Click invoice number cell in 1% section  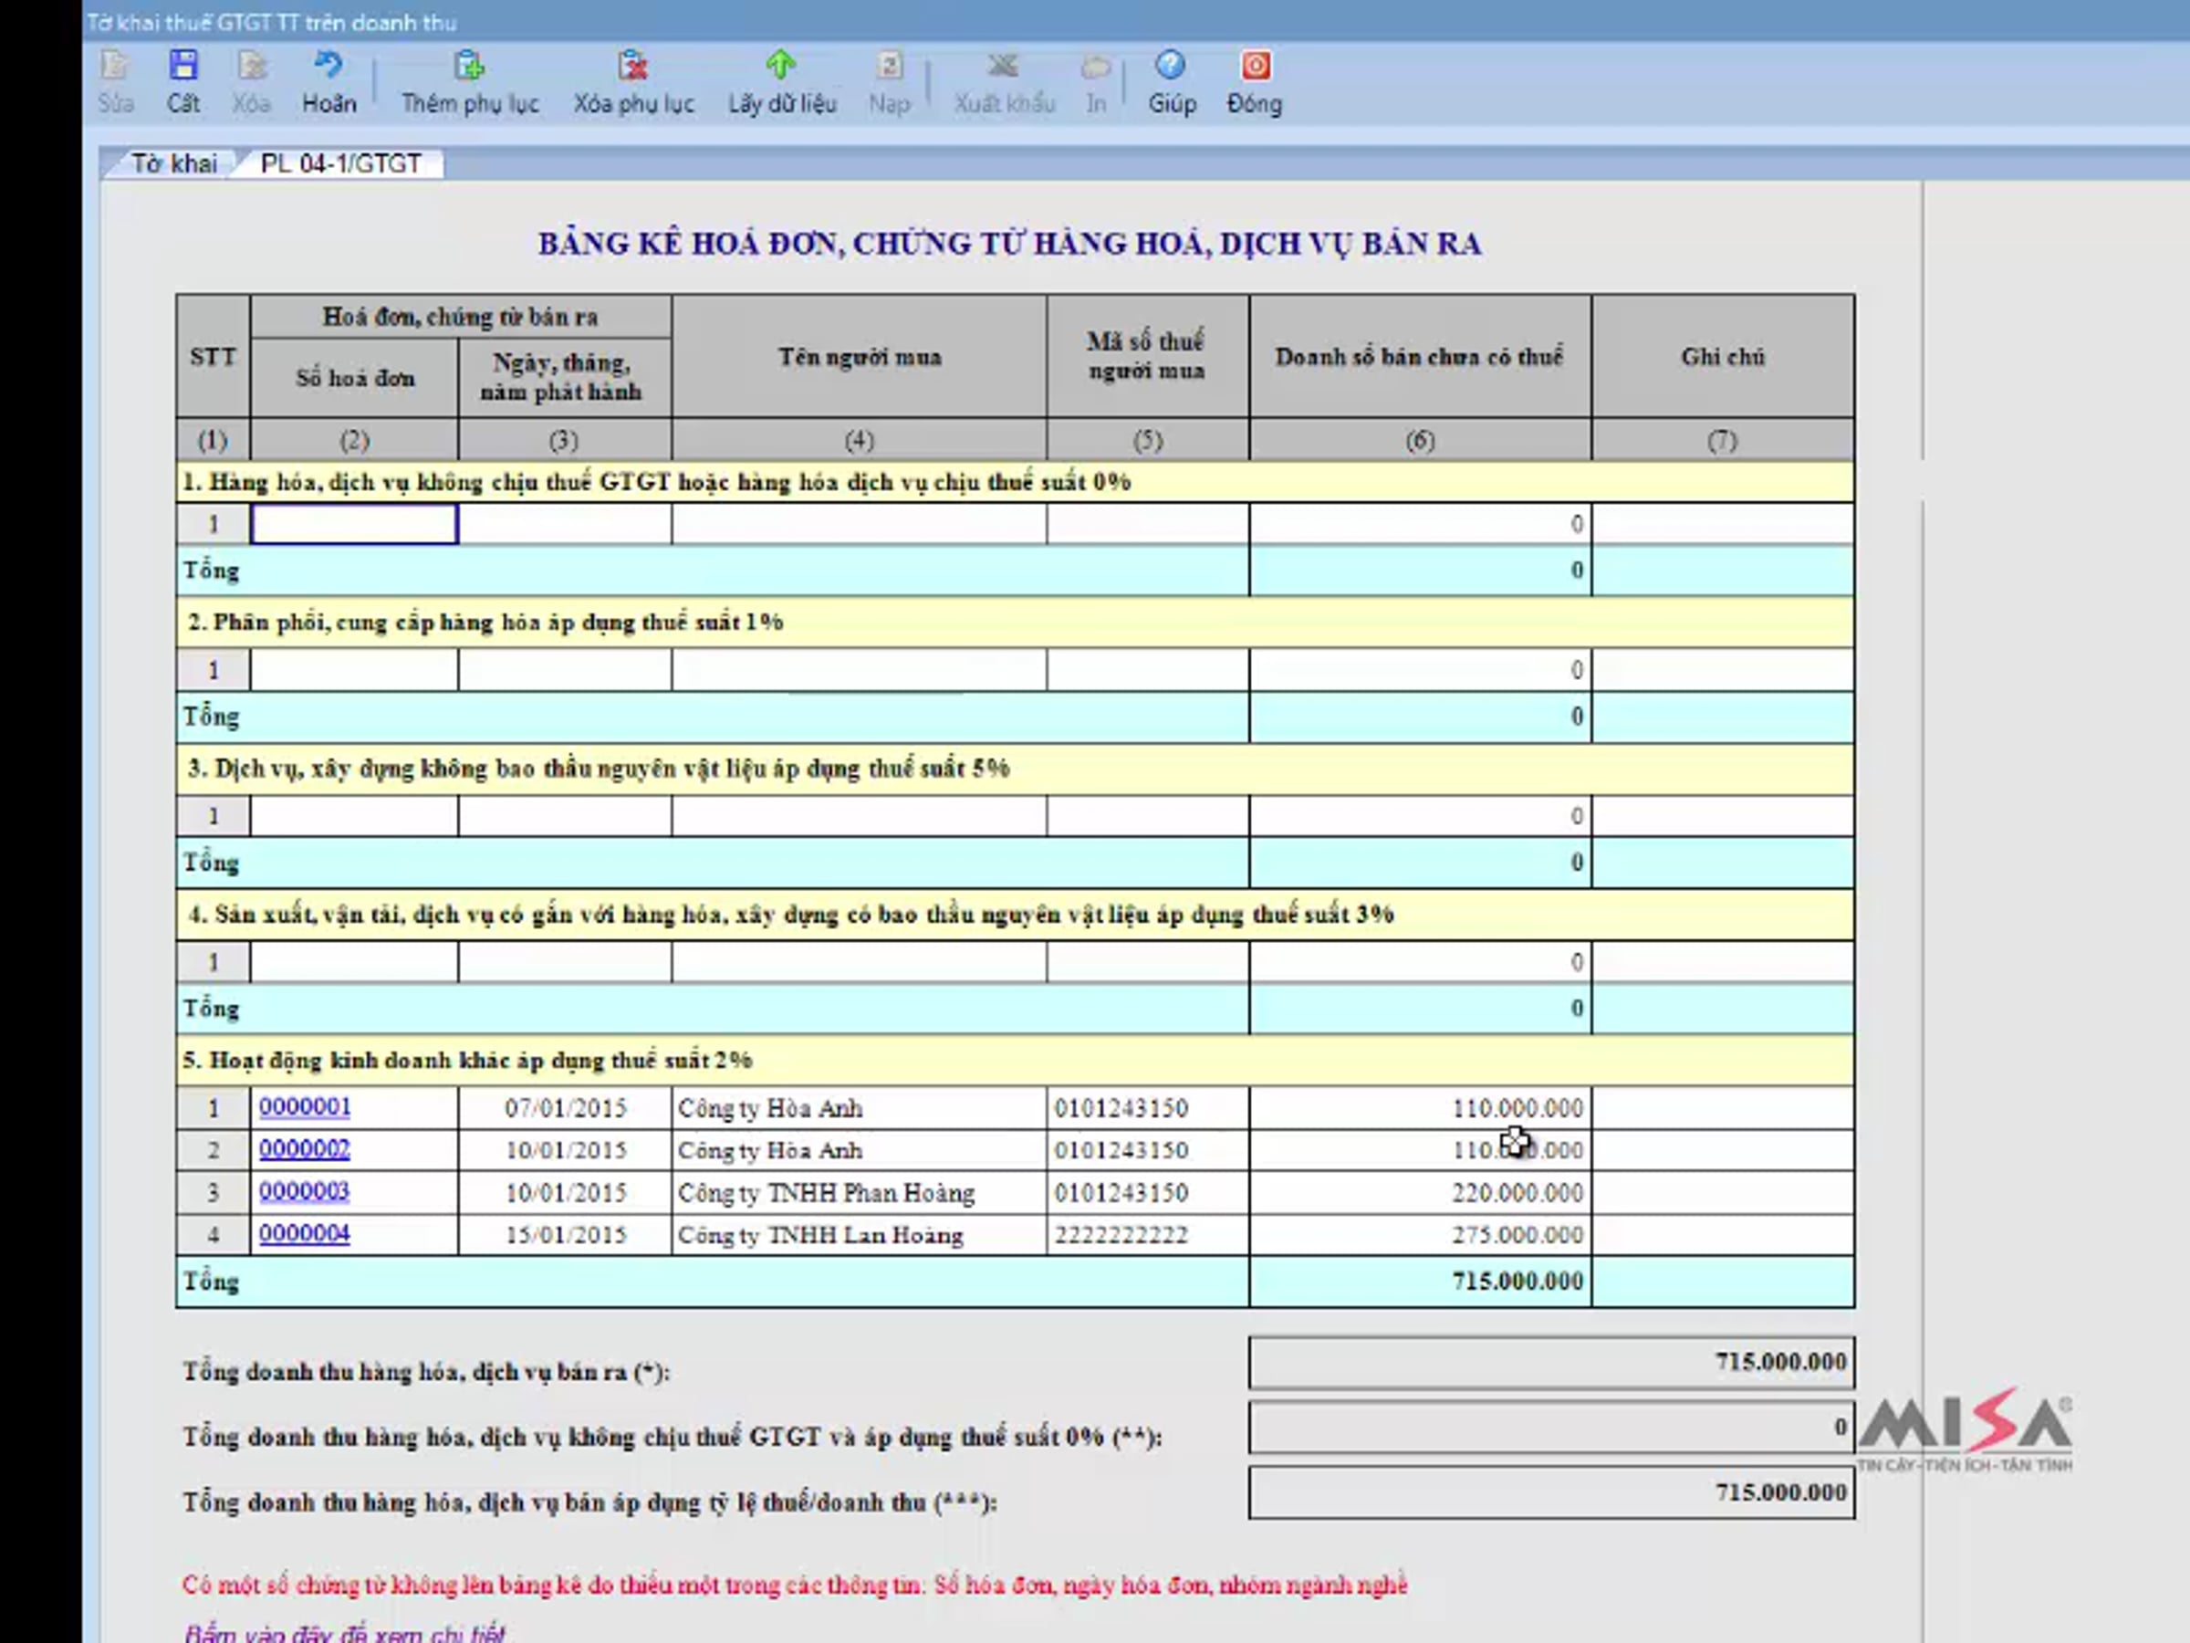pos(354,669)
